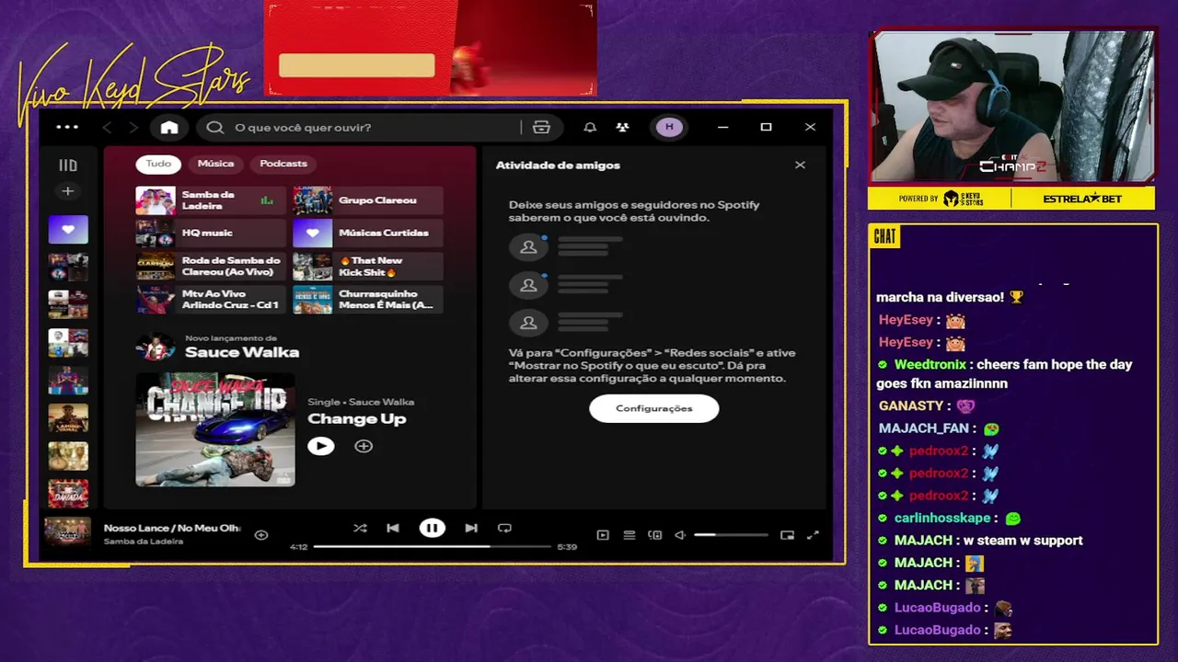The height and width of the screenshot is (662, 1178).
Task: Open the now playing album thumbnail
Action: click(68, 533)
